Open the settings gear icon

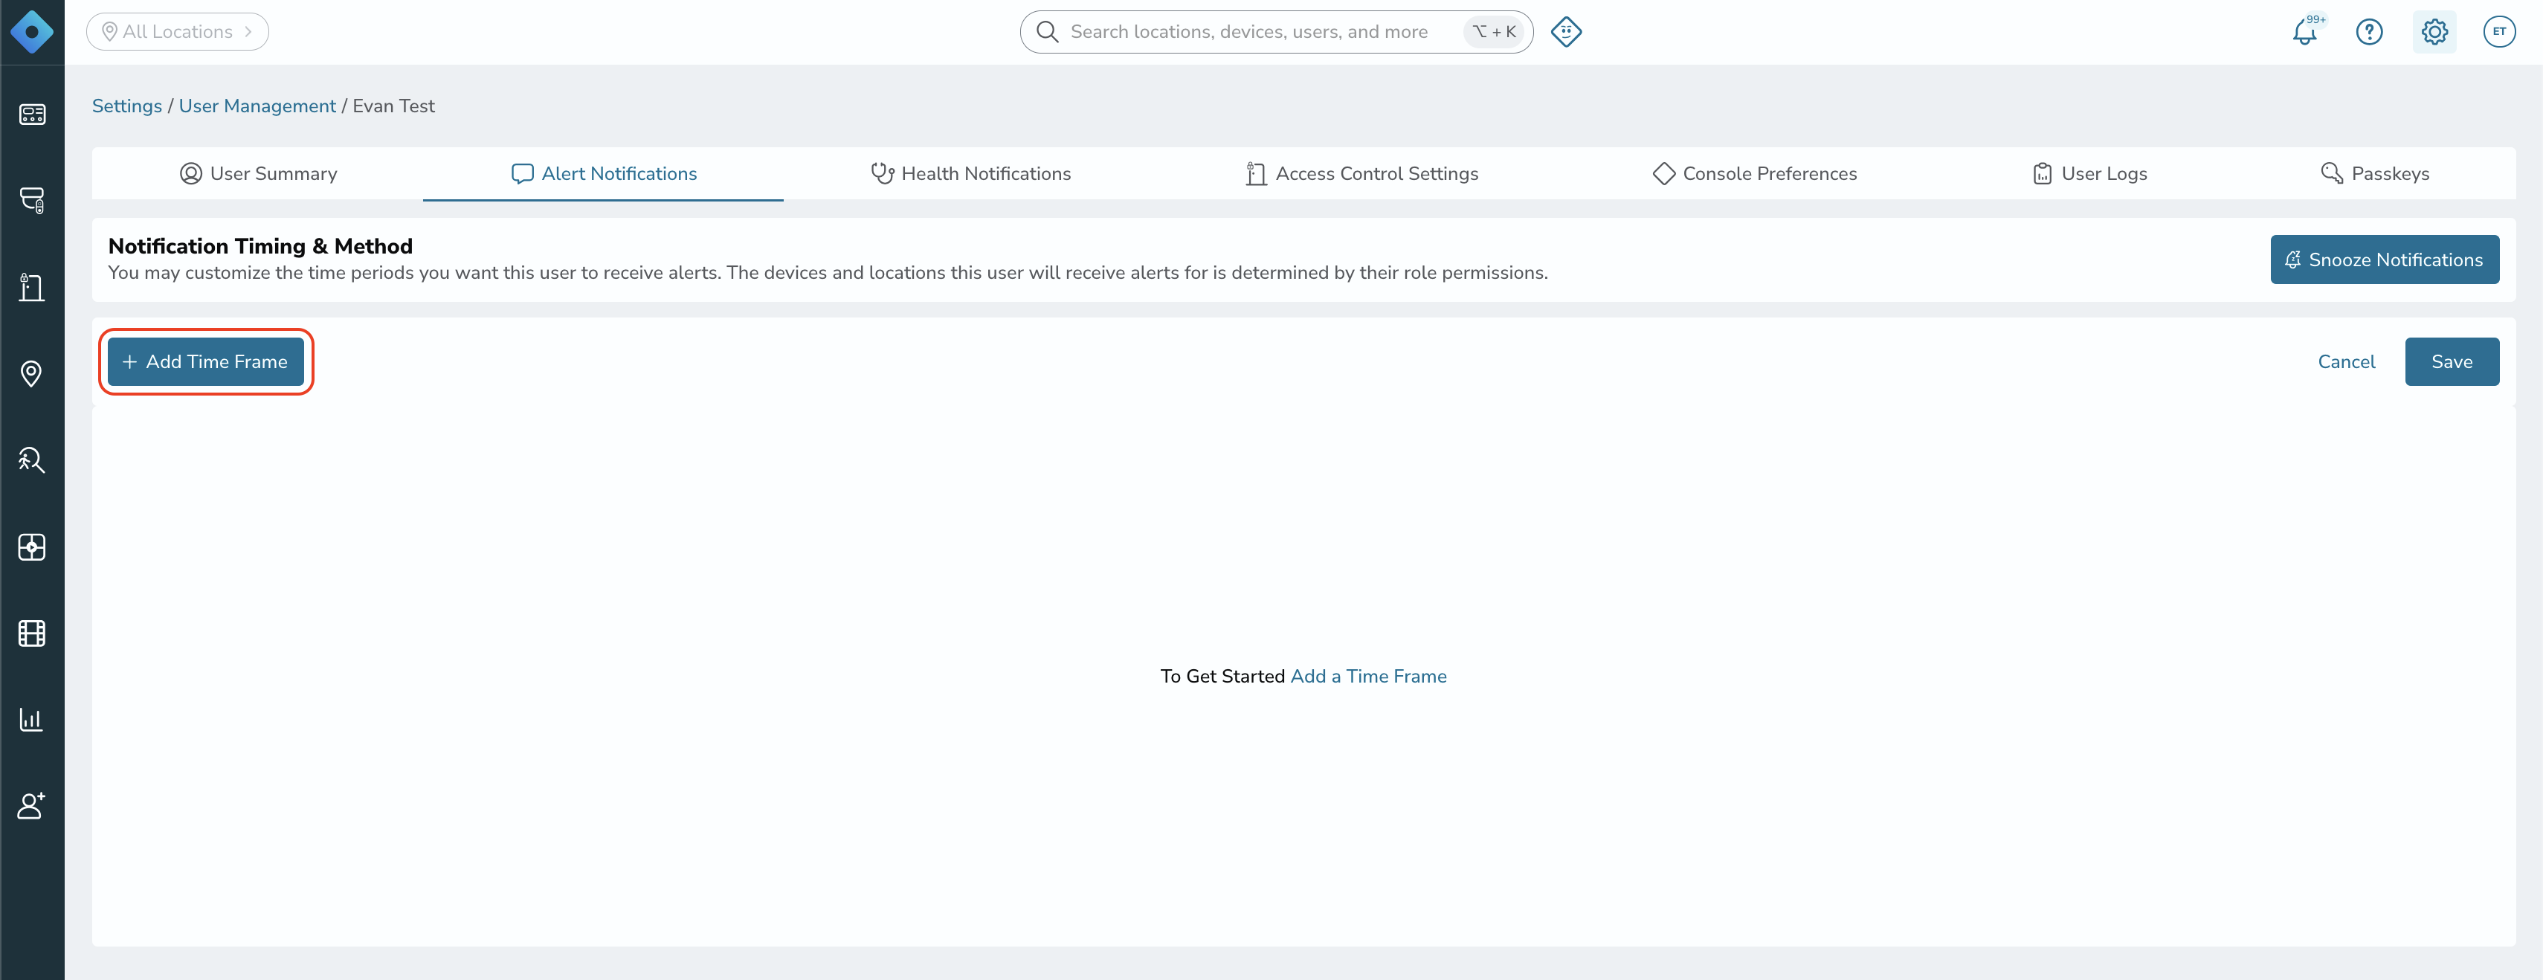(2434, 31)
